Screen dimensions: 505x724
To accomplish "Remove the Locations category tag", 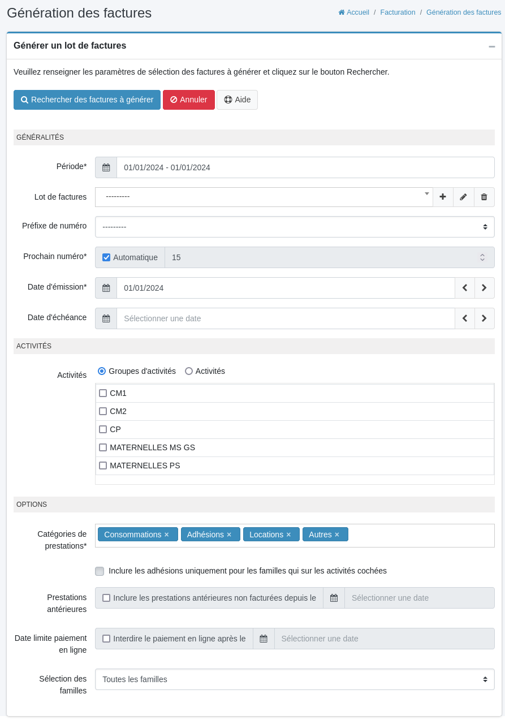I will click(x=288, y=535).
